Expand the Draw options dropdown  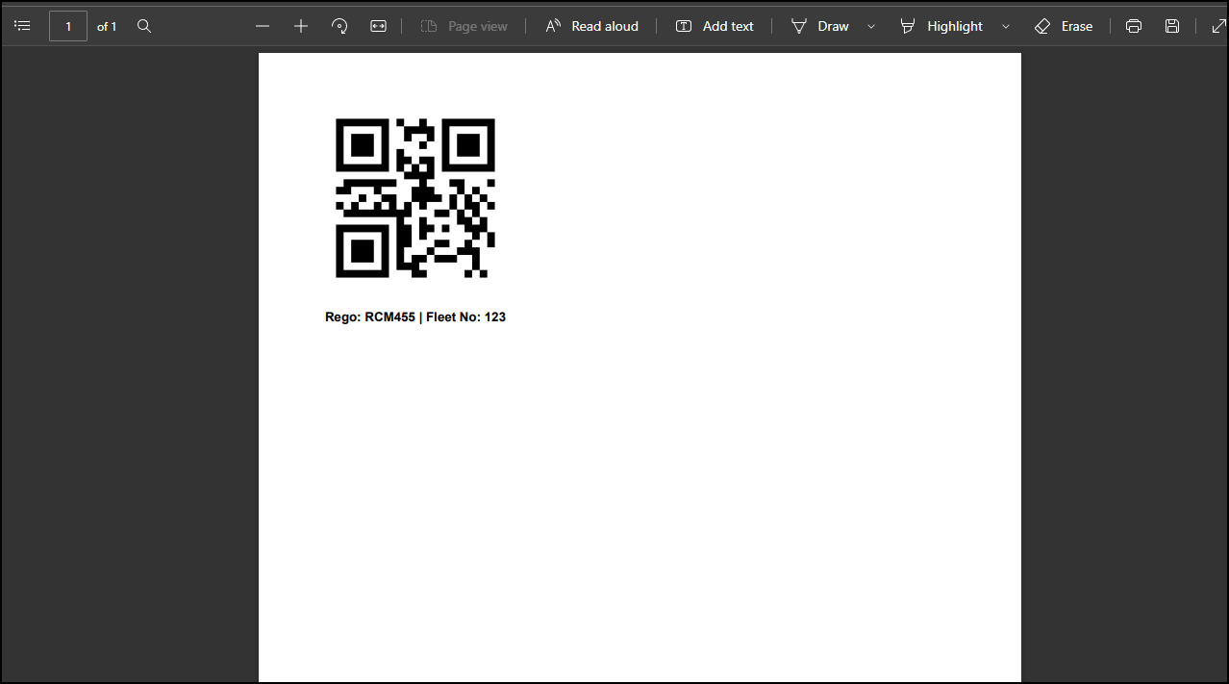pyautogui.click(x=871, y=26)
